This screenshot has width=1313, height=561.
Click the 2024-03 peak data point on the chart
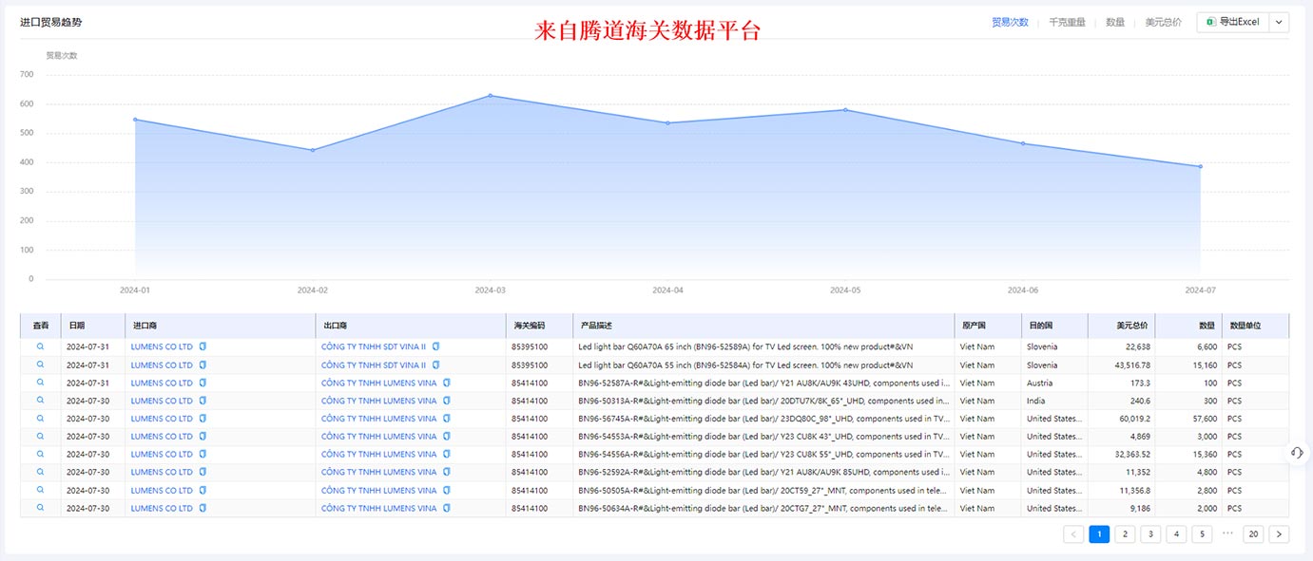coord(491,95)
